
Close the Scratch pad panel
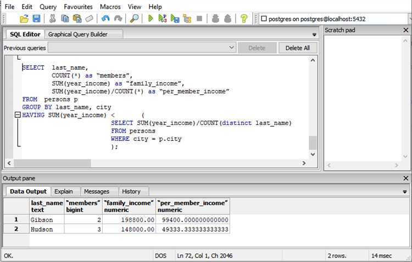tap(405, 30)
